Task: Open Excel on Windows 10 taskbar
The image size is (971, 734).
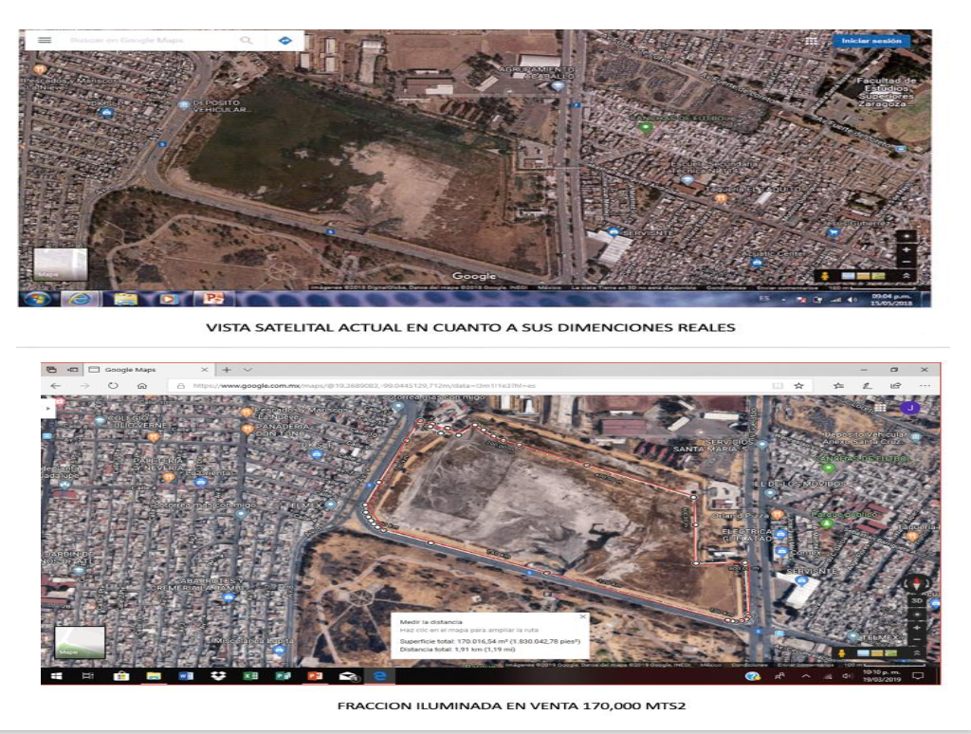Action: pos(250,676)
